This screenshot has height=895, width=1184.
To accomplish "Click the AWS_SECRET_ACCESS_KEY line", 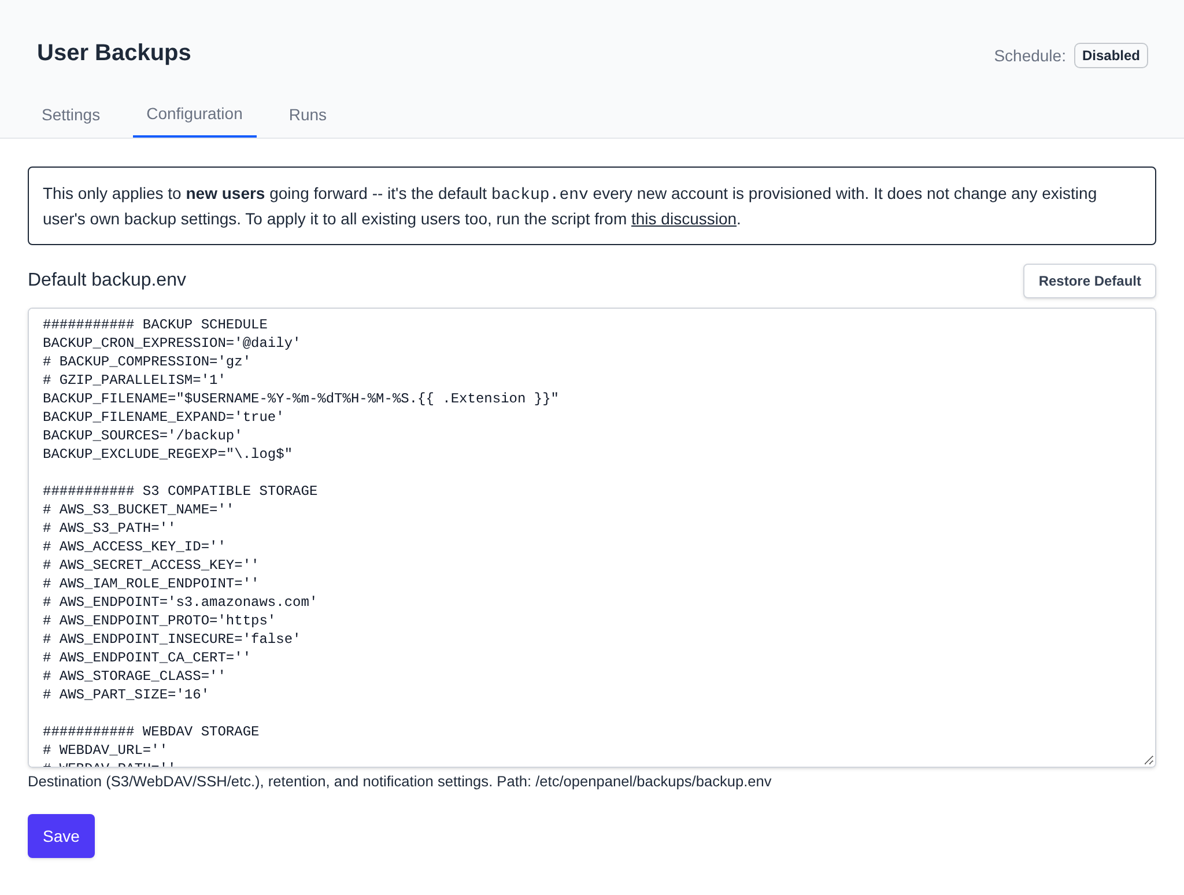I will 151,565.
